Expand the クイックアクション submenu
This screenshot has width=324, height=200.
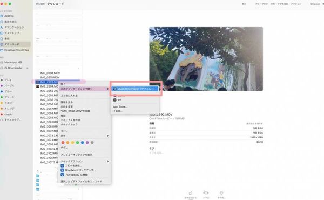pyautogui.click(x=84, y=161)
